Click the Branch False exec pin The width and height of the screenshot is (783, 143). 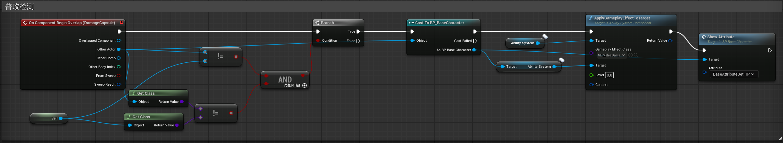coord(358,41)
